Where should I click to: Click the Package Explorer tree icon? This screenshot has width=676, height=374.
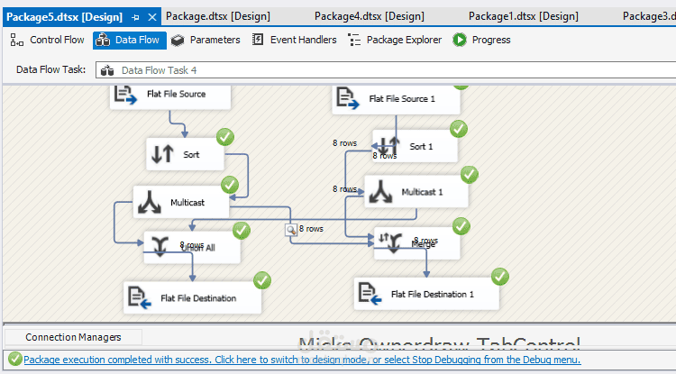pos(354,40)
